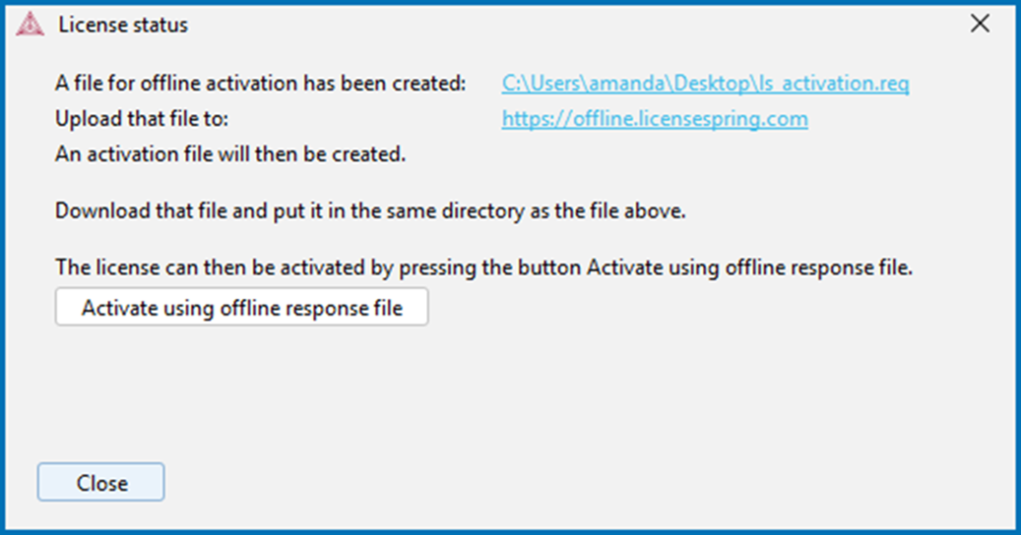
Task: Close the License status dialog with X
Action: coord(980,24)
